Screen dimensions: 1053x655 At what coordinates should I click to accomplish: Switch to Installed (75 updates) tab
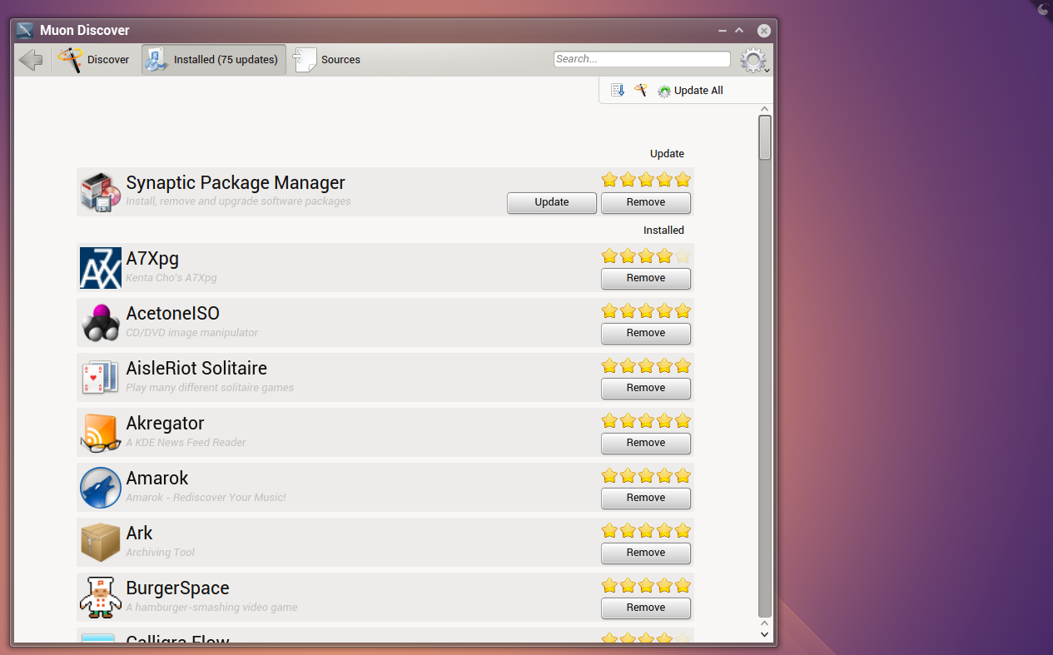(x=214, y=60)
